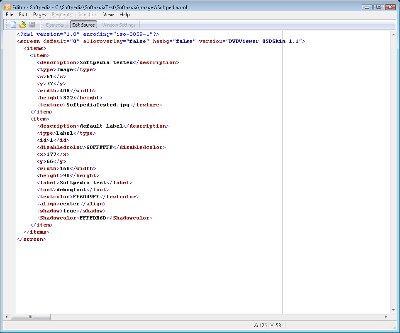Screen dimensions: 400x333
Task: Open the File menu
Action: [x=10, y=15]
